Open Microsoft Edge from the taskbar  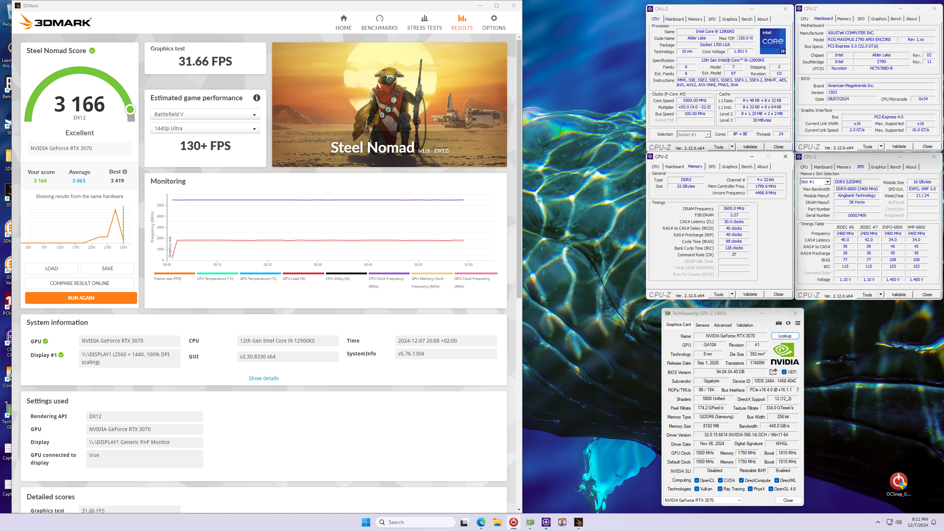(481, 522)
